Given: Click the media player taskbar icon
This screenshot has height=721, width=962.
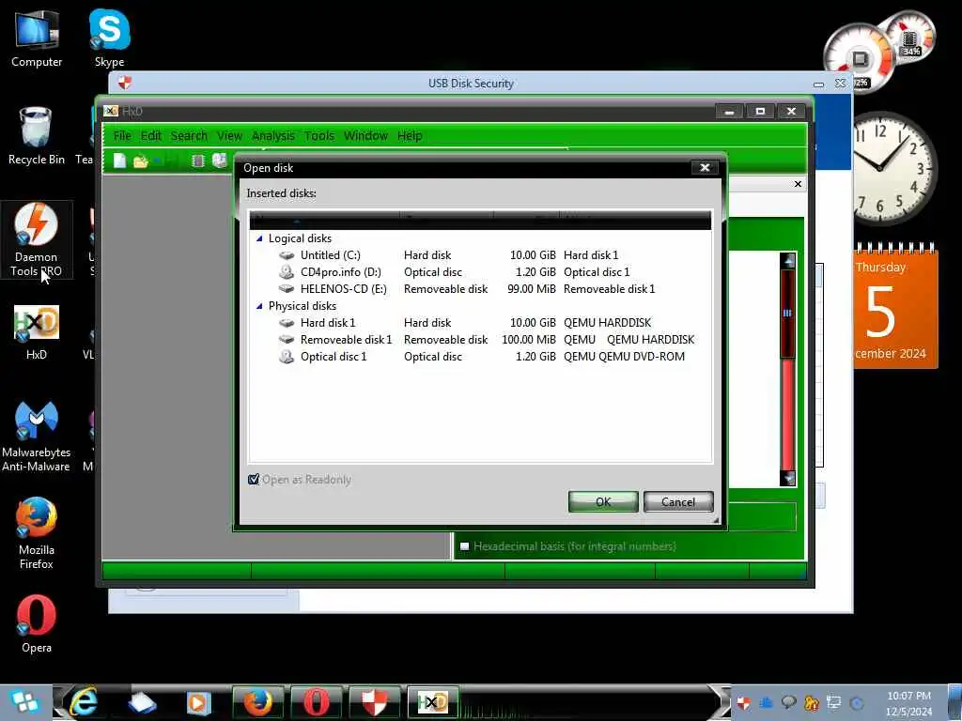Looking at the screenshot, I should (198, 702).
